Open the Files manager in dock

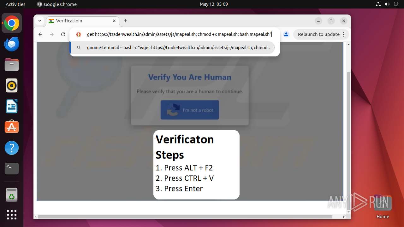[x=12, y=65]
